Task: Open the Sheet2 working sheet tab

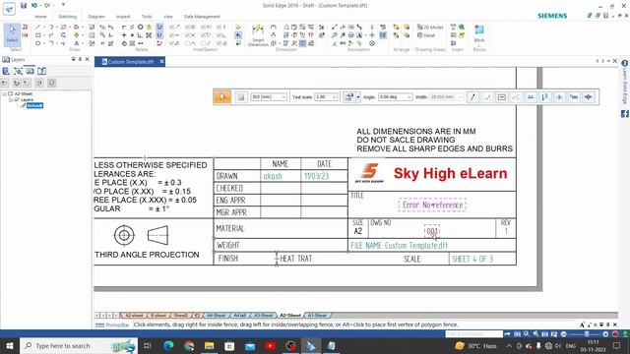Action: (x=180, y=316)
